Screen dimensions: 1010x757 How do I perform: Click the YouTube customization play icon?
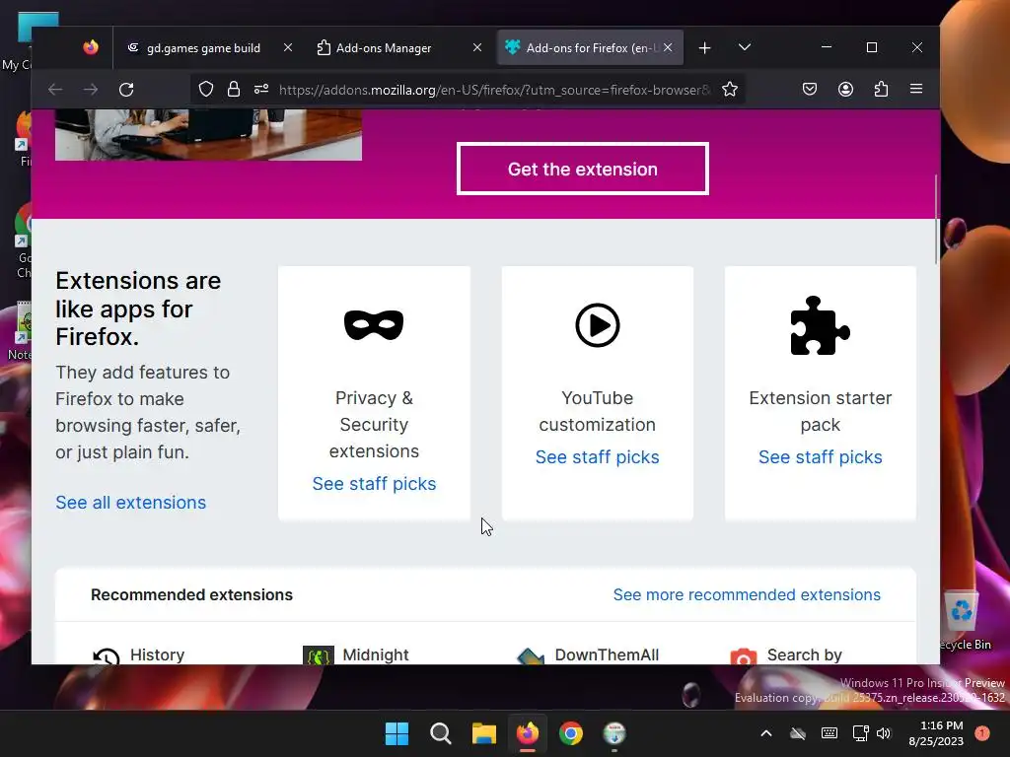pyautogui.click(x=597, y=325)
